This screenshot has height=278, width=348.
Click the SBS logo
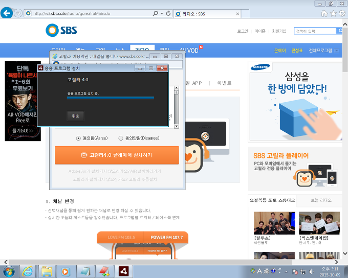pyautogui.click(x=61, y=30)
